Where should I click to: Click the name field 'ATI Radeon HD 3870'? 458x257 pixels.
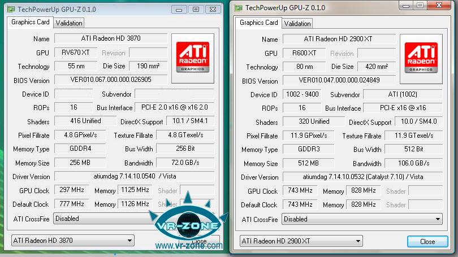[x=111, y=38]
